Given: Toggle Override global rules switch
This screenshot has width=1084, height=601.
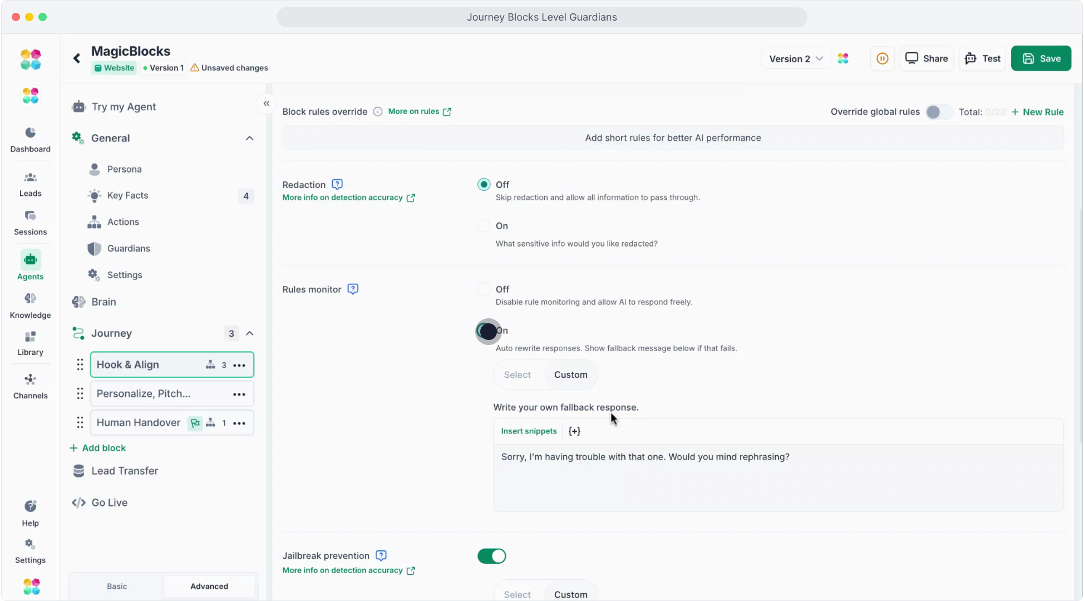Looking at the screenshot, I should pyautogui.click(x=939, y=112).
